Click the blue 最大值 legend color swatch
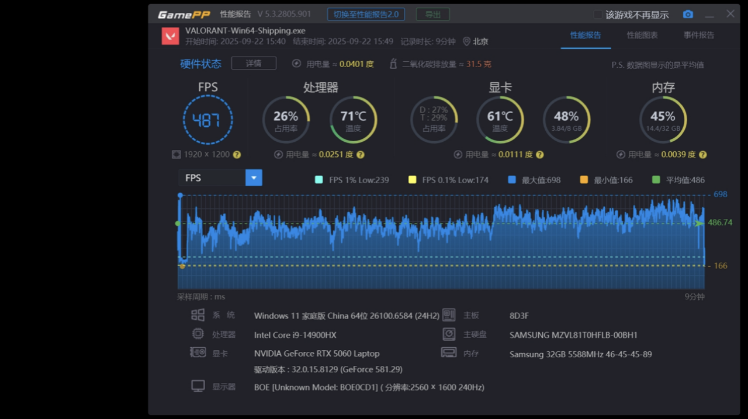The height and width of the screenshot is (419, 748). pos(512,180)
